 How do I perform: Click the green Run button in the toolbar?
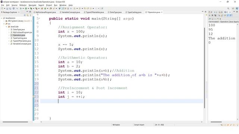click(26, 9)
